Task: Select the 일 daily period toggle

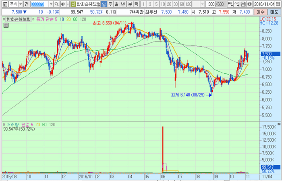Action: [104, 4]
